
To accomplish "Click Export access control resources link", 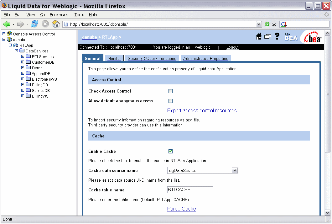I will pyautogui.click(x=202, y=110).
